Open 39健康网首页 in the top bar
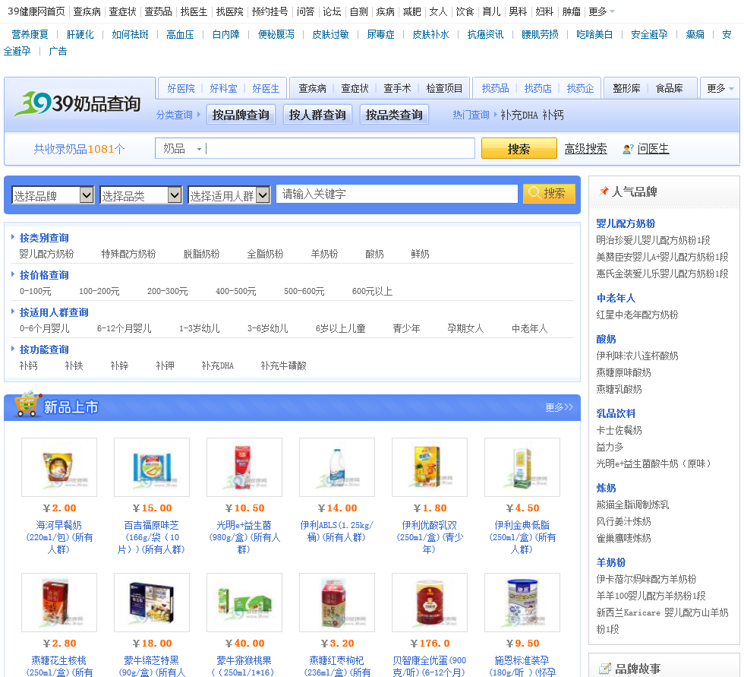 coord(36,11)
